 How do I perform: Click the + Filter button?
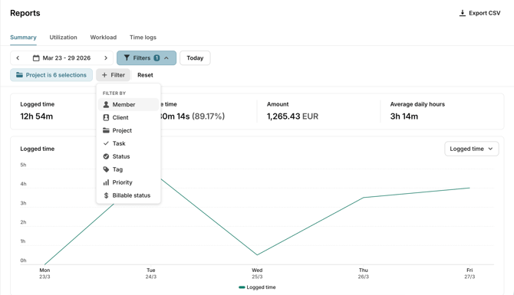pos(113,75)
